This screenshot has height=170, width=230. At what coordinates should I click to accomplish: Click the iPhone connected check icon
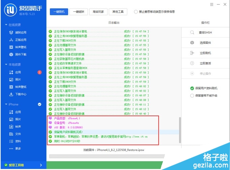[40, 104]
